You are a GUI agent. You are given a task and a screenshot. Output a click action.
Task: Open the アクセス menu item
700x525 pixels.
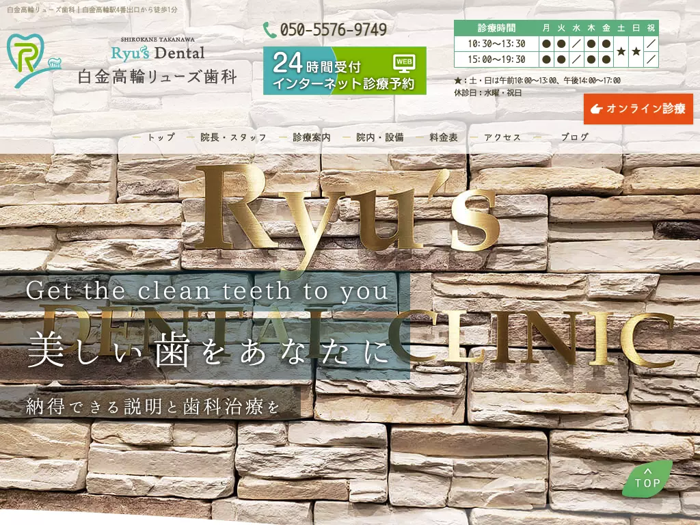click(502, 137)
